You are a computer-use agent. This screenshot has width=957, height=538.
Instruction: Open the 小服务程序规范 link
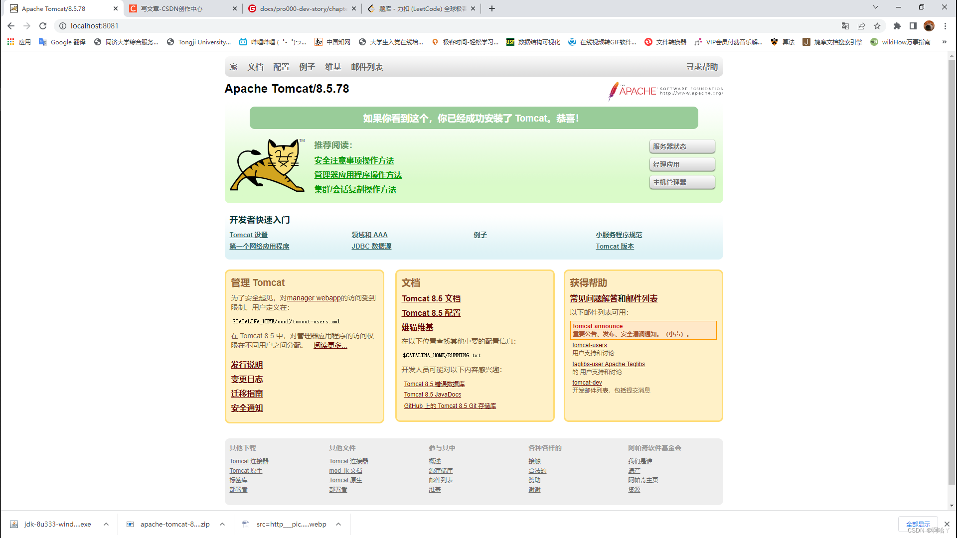(x=619, y=235)
